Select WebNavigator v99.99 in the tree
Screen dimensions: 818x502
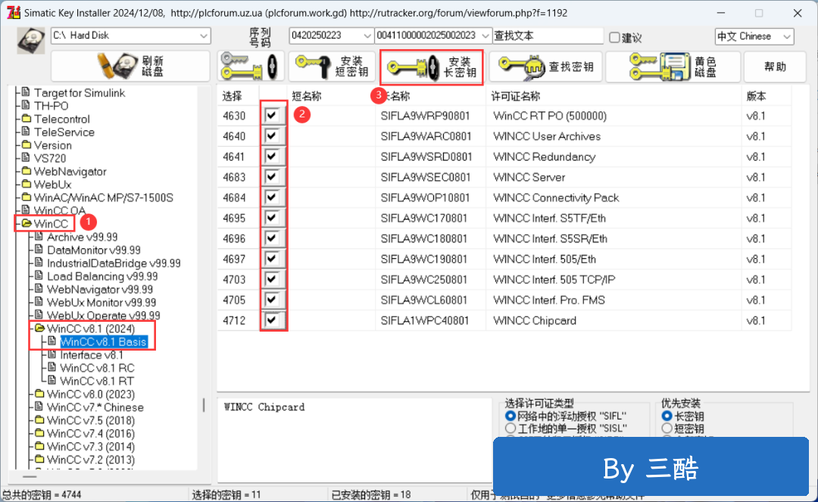tap(100, 289)
